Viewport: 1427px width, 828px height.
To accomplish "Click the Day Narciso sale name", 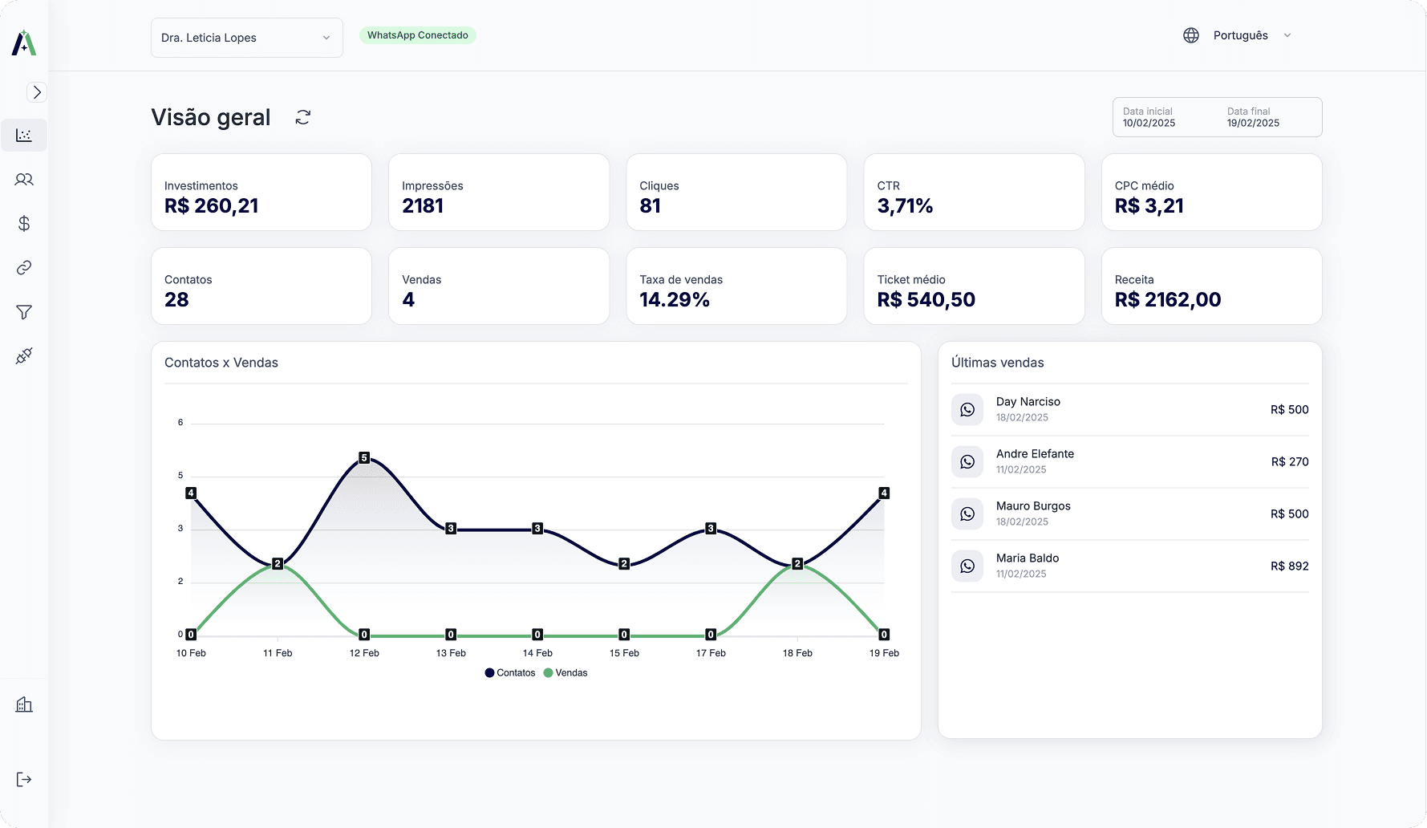I will (1028, 402).
